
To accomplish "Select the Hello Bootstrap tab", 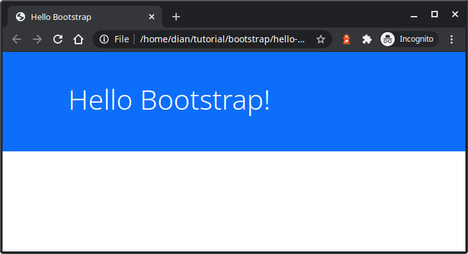I will coord(85,17).
